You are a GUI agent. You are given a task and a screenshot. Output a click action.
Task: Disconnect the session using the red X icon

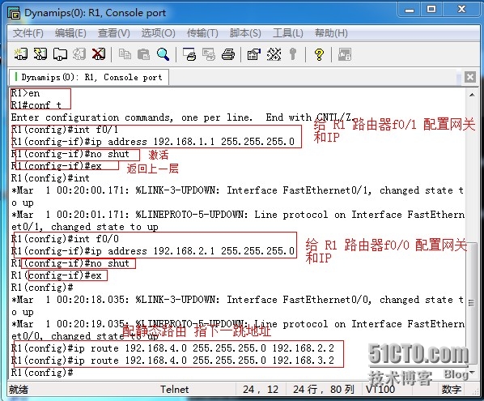click(99, 54)
